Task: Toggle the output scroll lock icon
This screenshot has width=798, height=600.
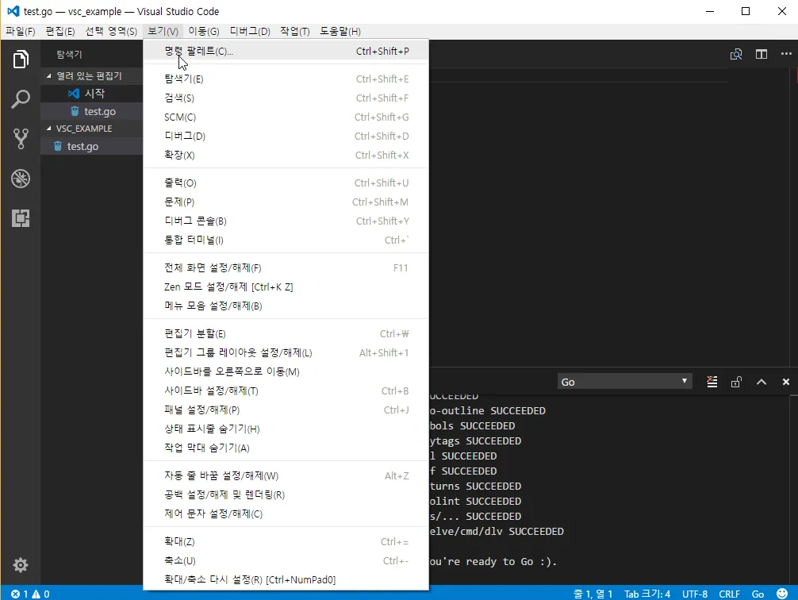Action: pyautogui.click(x=736, y=382)
